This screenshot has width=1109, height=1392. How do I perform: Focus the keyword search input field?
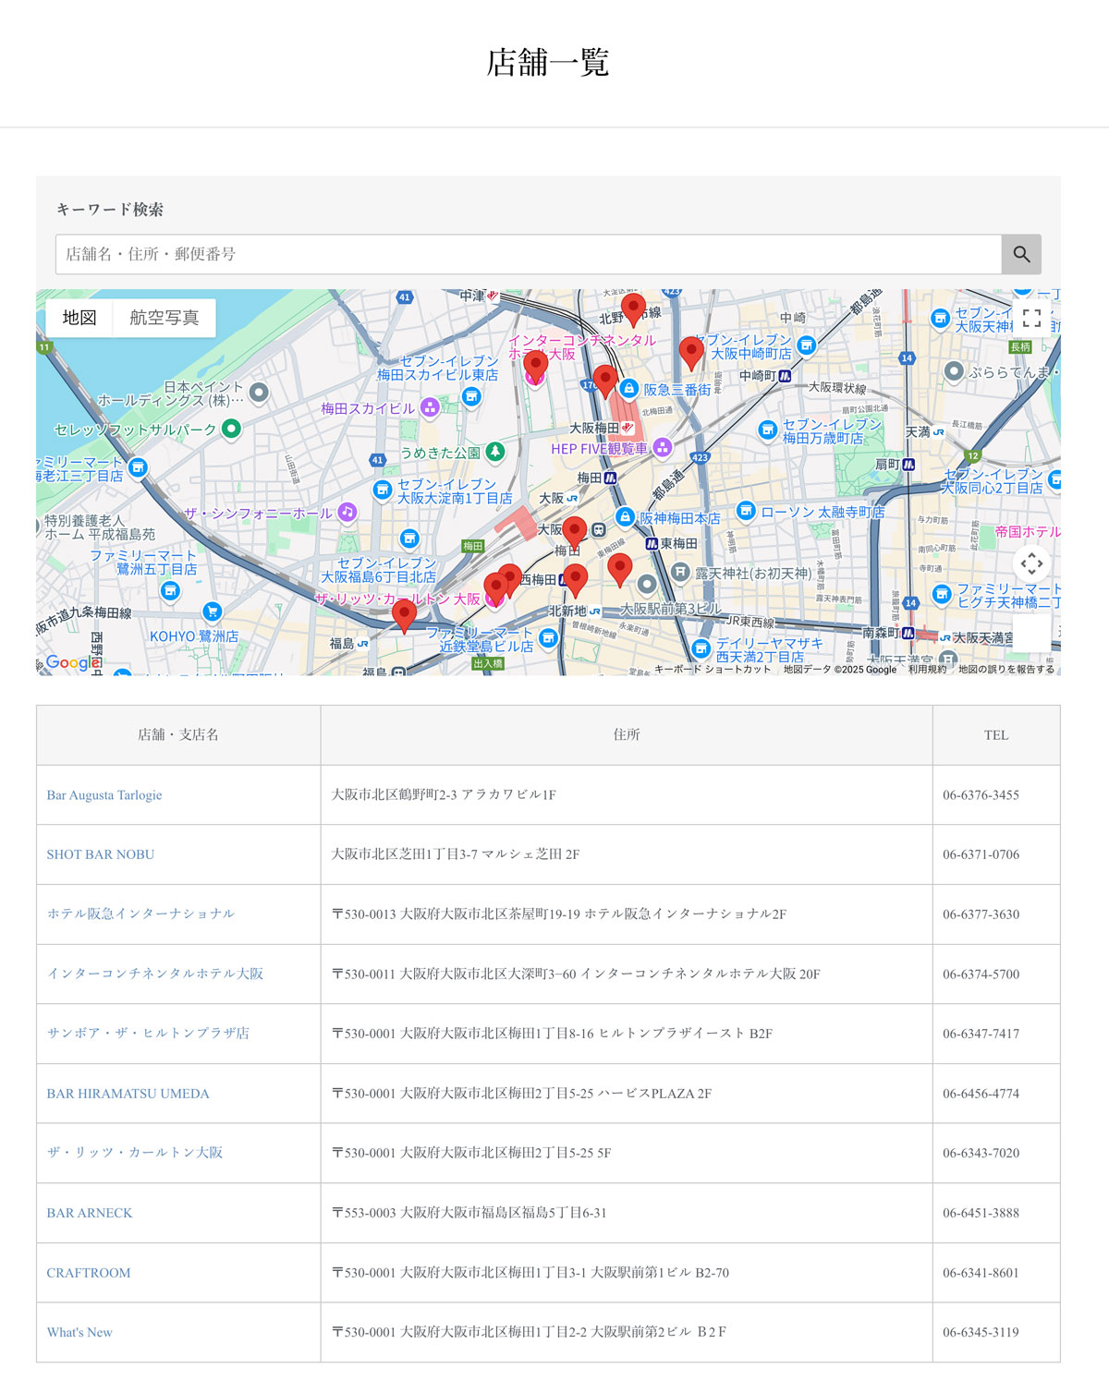(x=529, y=254)
